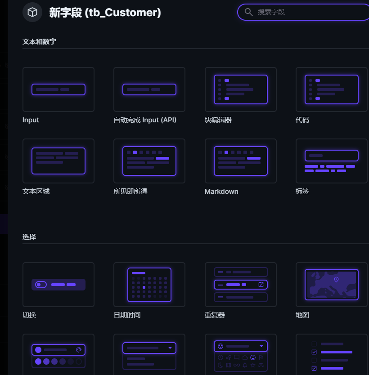Select the color picker field card
This screenshot has width=369, height=375.
[58, 354]
